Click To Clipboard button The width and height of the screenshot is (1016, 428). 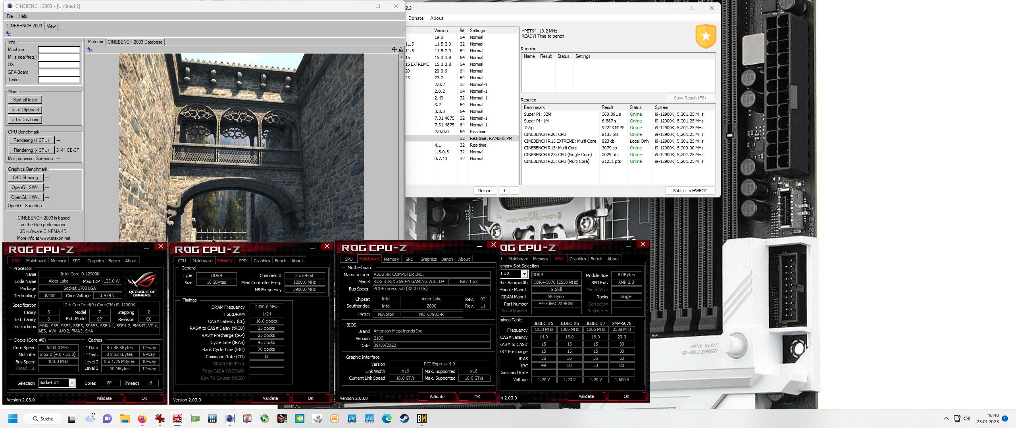point(25,110)
